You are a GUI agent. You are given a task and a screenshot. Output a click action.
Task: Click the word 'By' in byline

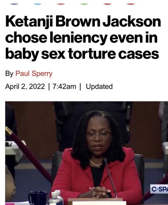coord(9,73)
